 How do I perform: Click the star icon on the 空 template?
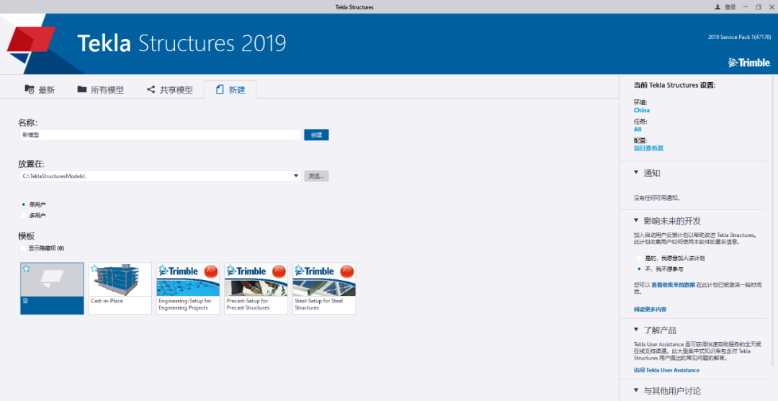pos(27,269)
